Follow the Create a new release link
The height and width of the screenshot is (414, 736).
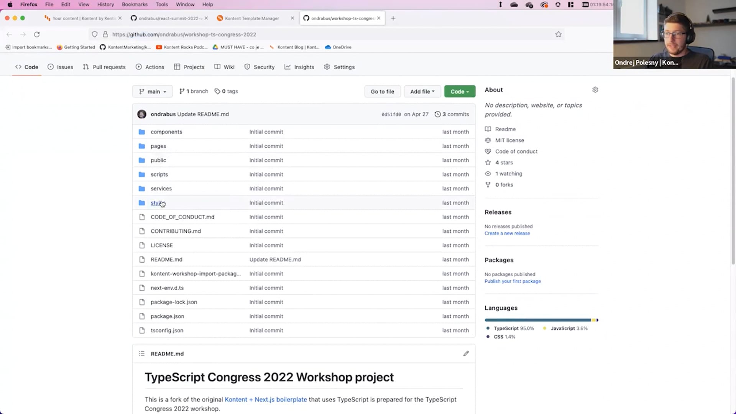pos(507,233)
